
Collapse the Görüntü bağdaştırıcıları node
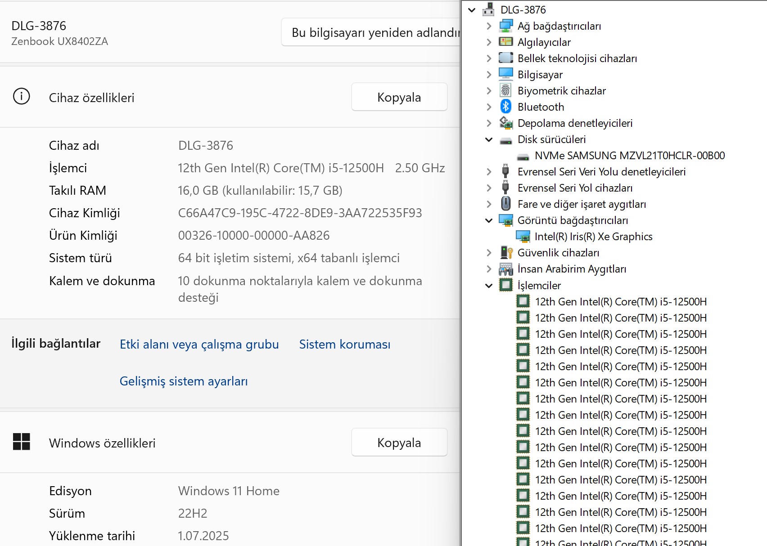click(489, 220)
